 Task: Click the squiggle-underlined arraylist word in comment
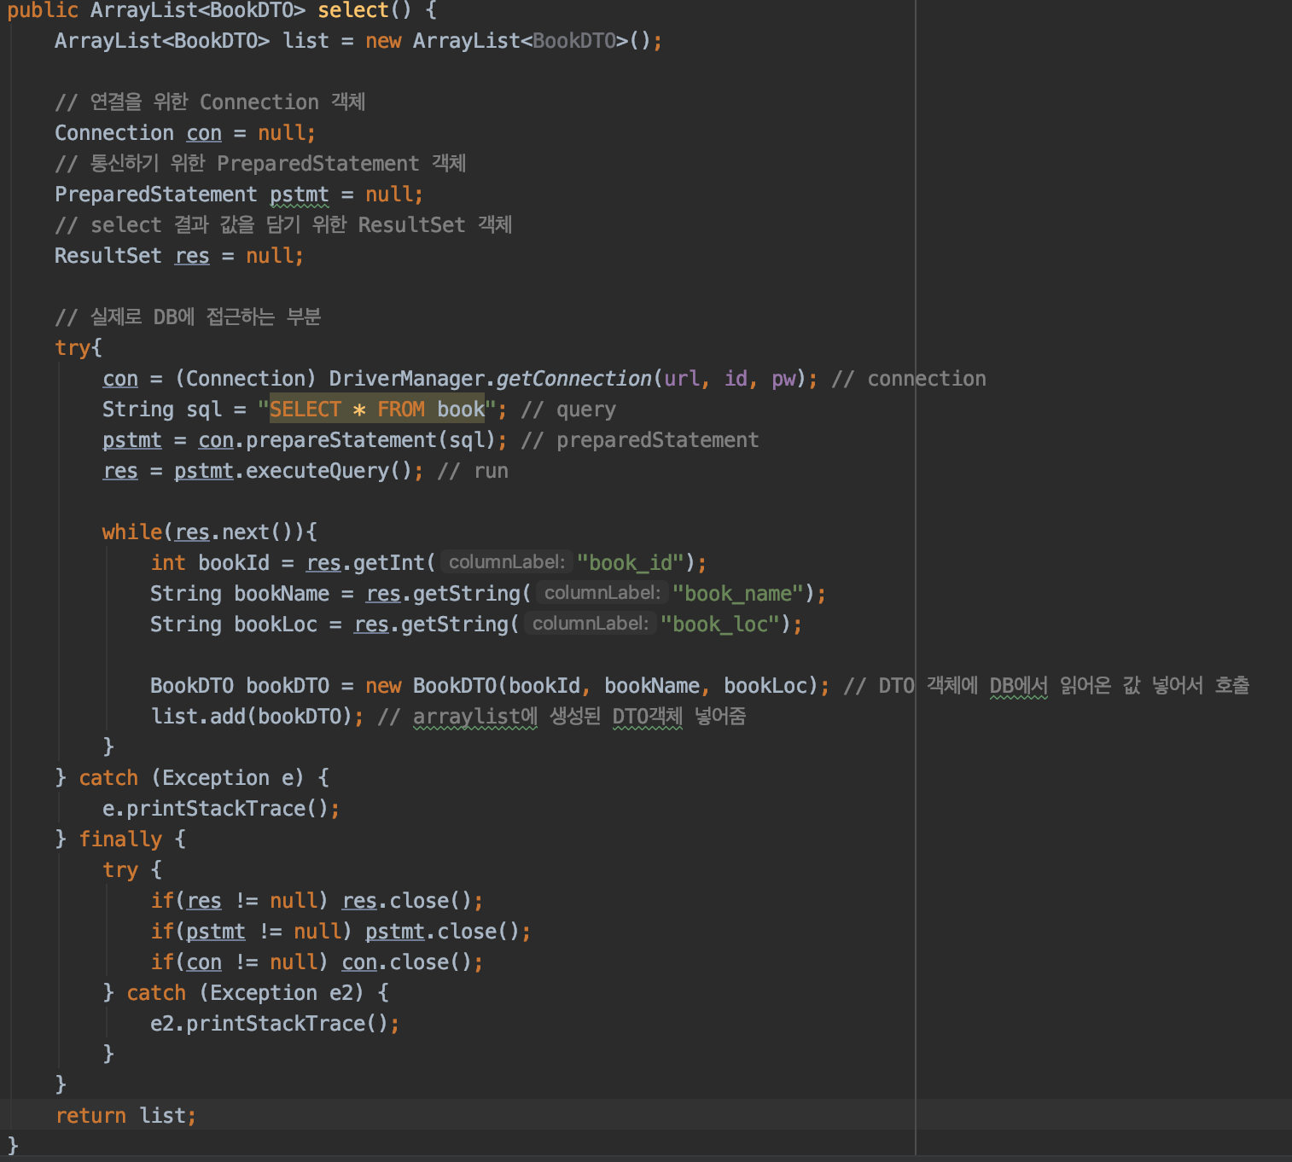[x=474, y=717]
